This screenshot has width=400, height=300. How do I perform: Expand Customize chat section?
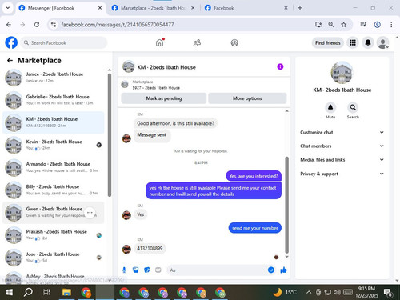point(342,133)
